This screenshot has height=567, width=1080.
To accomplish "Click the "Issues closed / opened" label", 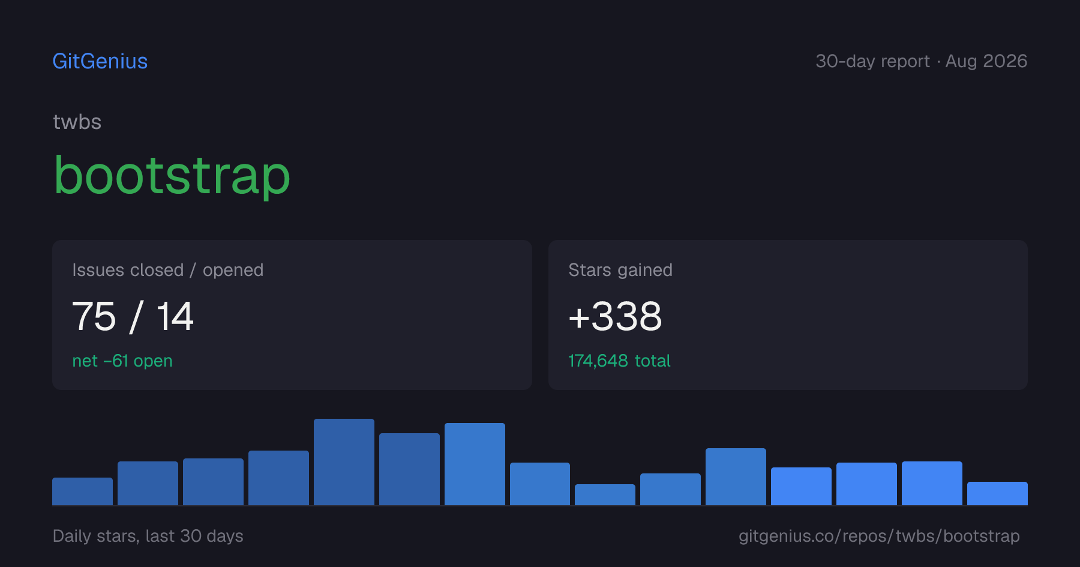I will [x=168, y=270].
